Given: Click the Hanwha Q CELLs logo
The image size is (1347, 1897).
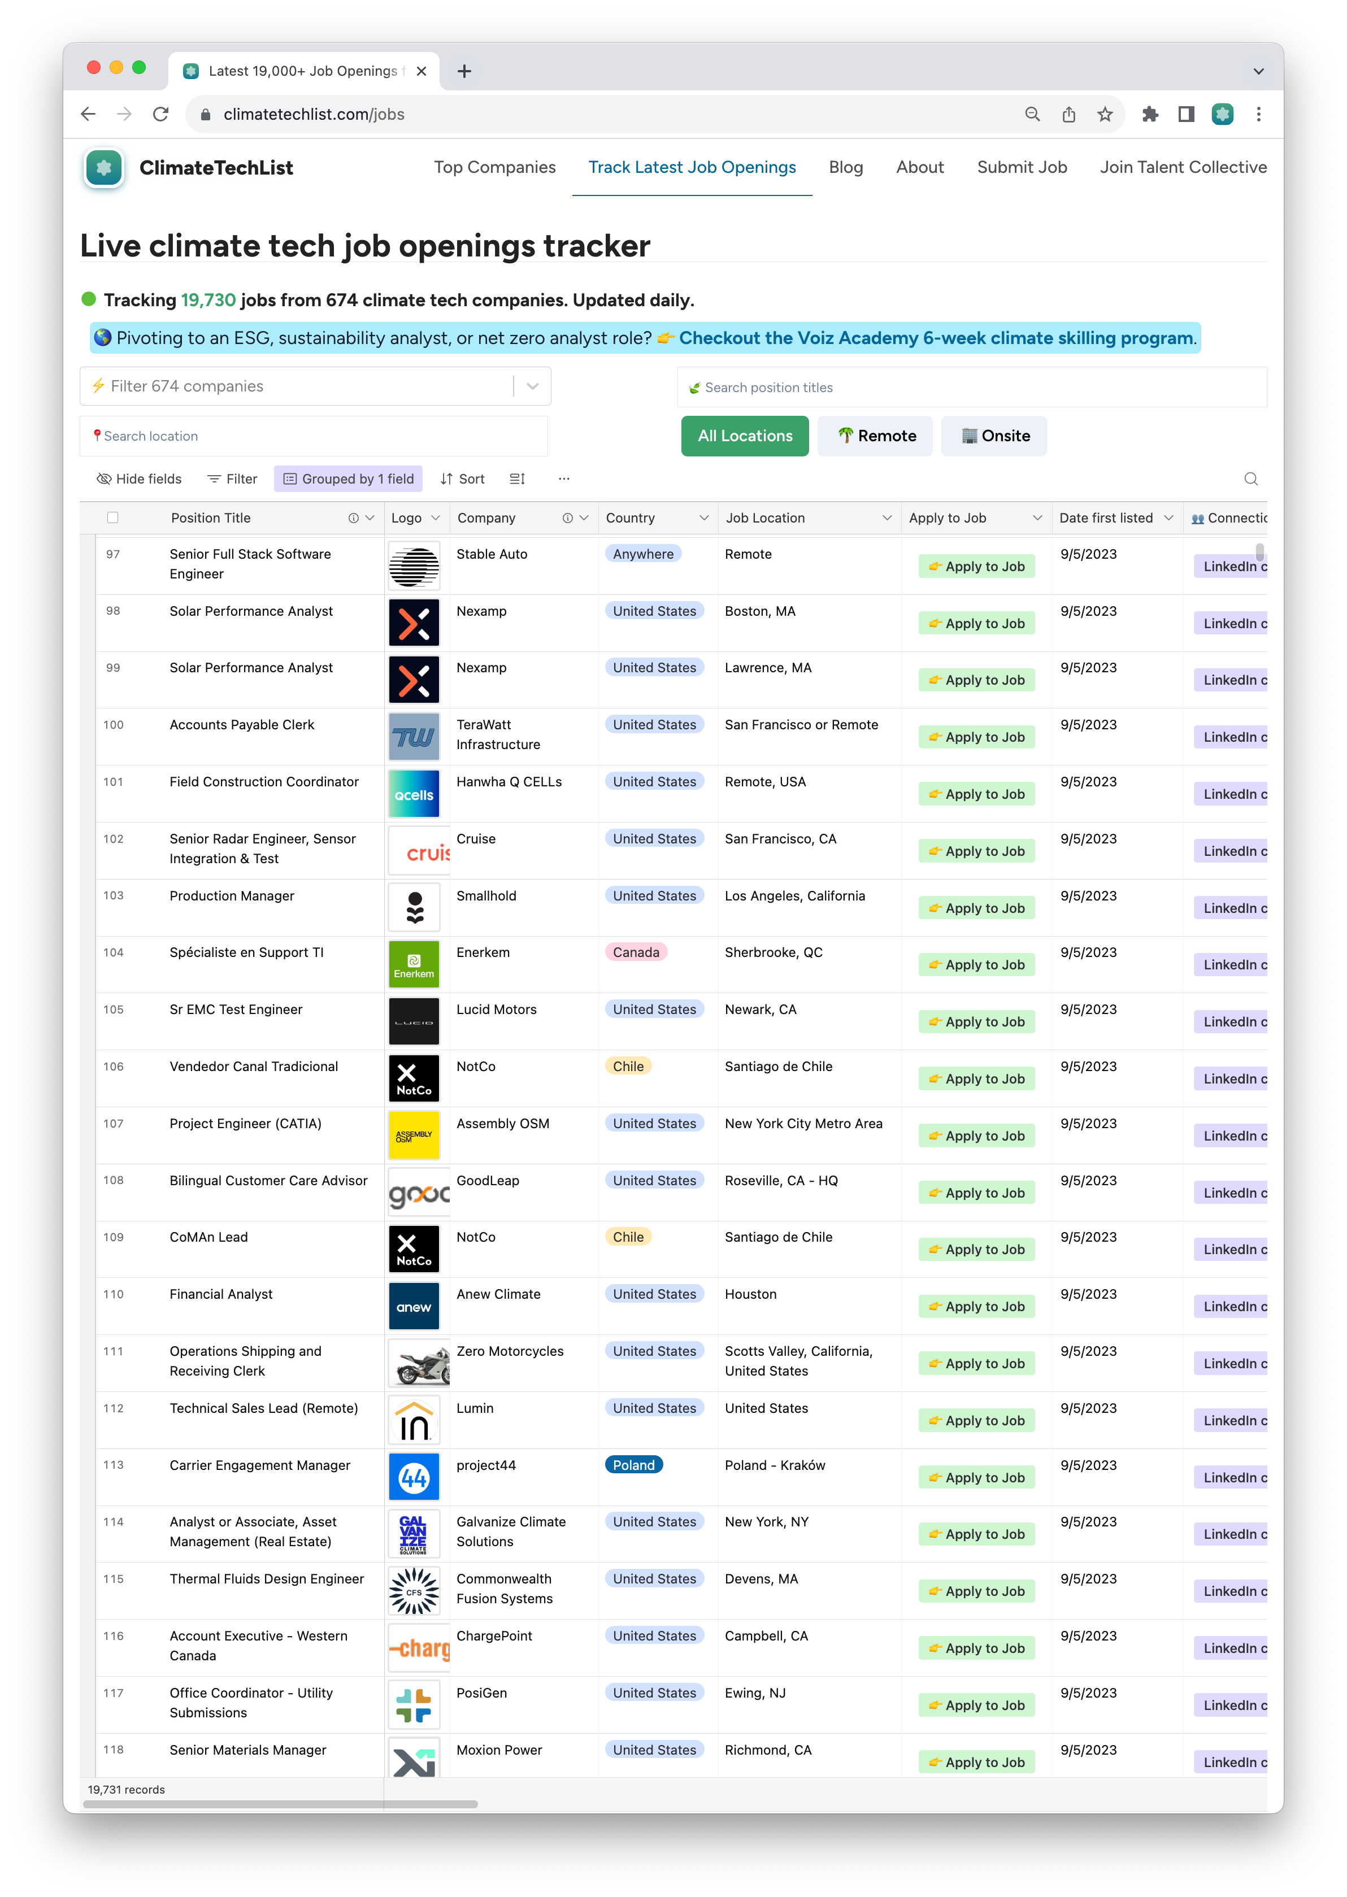Looking at the screenshot, I should click(414, 794).
